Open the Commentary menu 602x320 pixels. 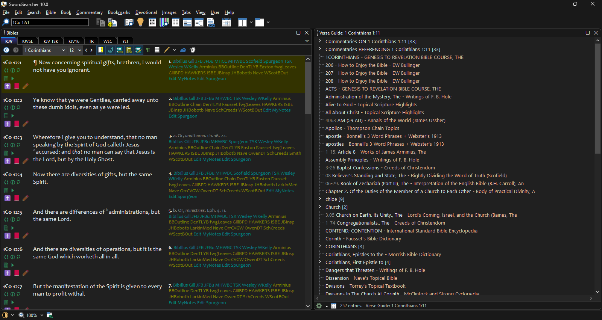click(90, 12)
